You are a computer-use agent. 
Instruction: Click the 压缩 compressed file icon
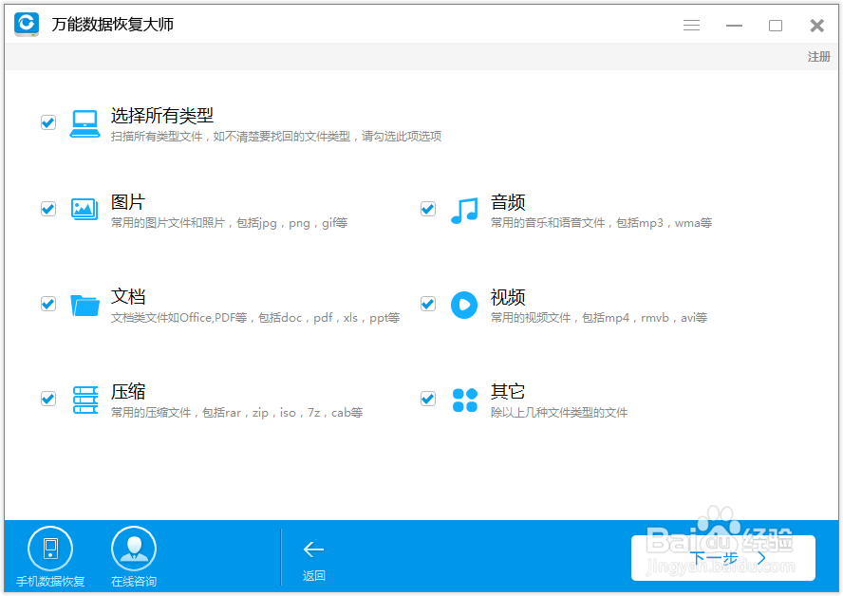[84, 399]
